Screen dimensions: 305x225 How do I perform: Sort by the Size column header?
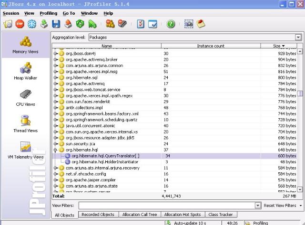click(x=278, y=46)
